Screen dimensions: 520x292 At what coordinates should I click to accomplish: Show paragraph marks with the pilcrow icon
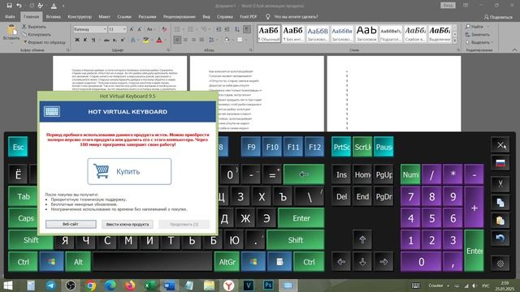tap(247, 29)
